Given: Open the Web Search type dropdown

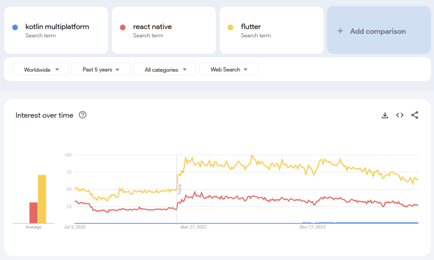Looking at the screenshot, I should tap(228, 69).
